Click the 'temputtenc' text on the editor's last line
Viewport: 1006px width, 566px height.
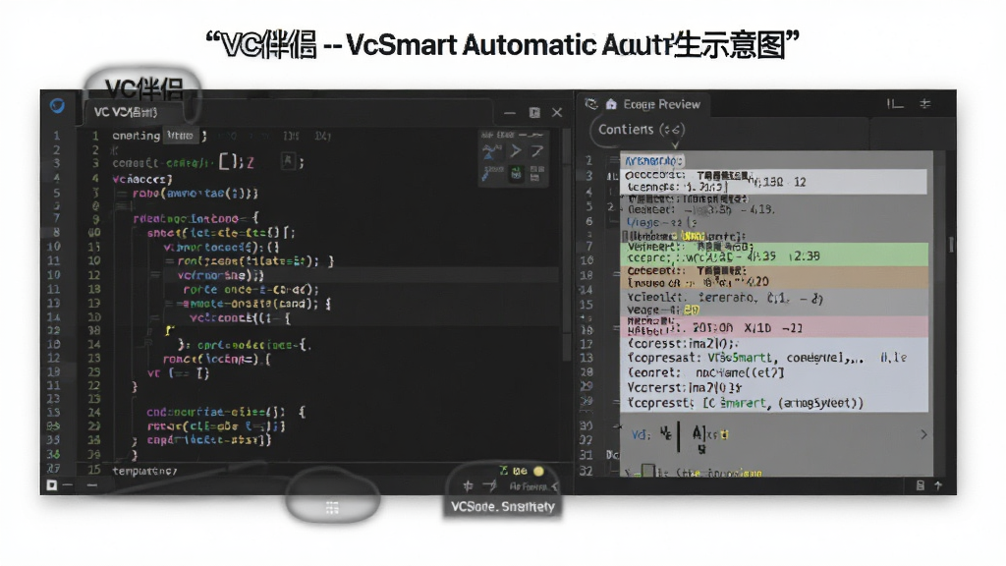144,471
